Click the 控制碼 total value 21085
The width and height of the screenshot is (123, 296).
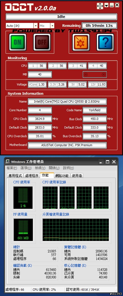(x=52, y=251)
